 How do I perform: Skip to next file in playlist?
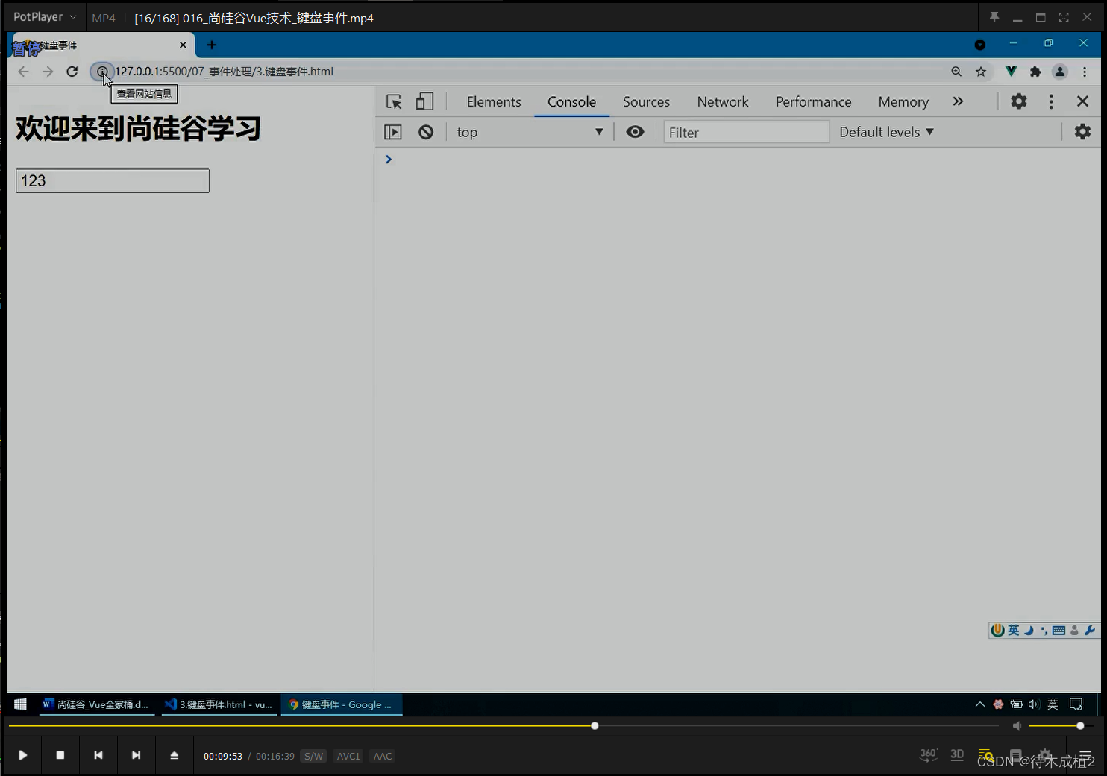tap(136, 755)
